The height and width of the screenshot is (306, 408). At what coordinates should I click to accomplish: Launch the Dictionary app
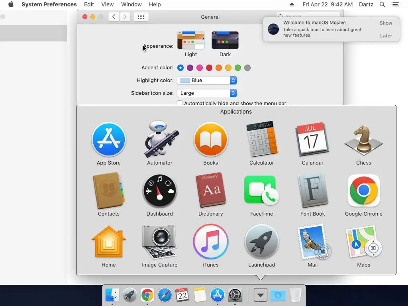pyautogui.click(x=210, y=190)
